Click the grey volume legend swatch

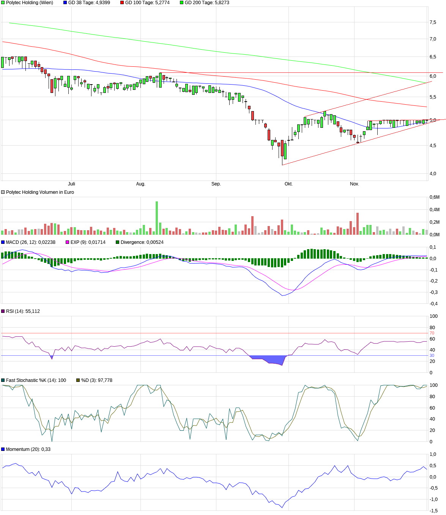click(x=3, y=192)
